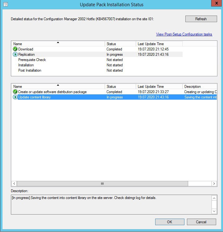Select the Download row
This screenshot has width=223, height=232.
pos(98,49)
